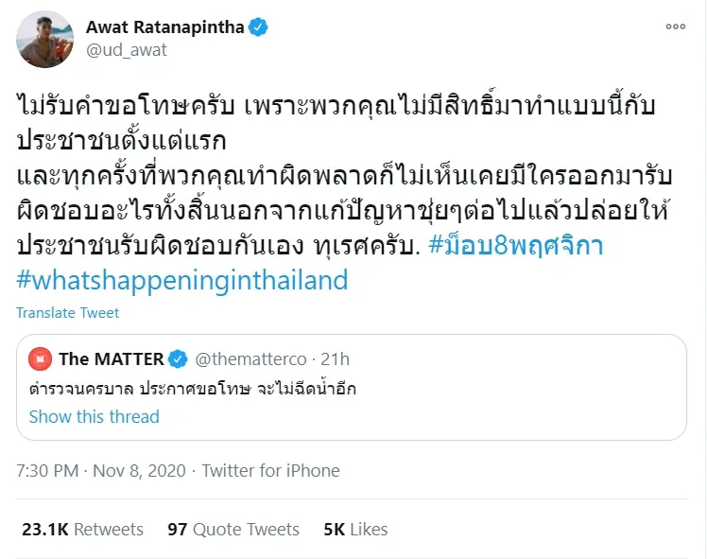This screenshot has height=559, width=707.
Task: Click Show this thread
Action: [x=94, y=416]
